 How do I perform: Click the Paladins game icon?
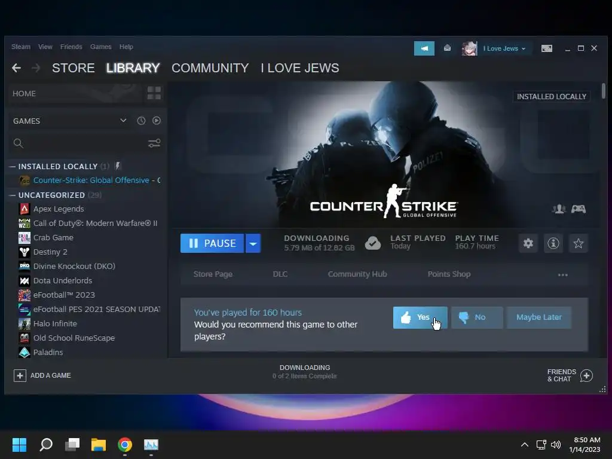(24, 352)
